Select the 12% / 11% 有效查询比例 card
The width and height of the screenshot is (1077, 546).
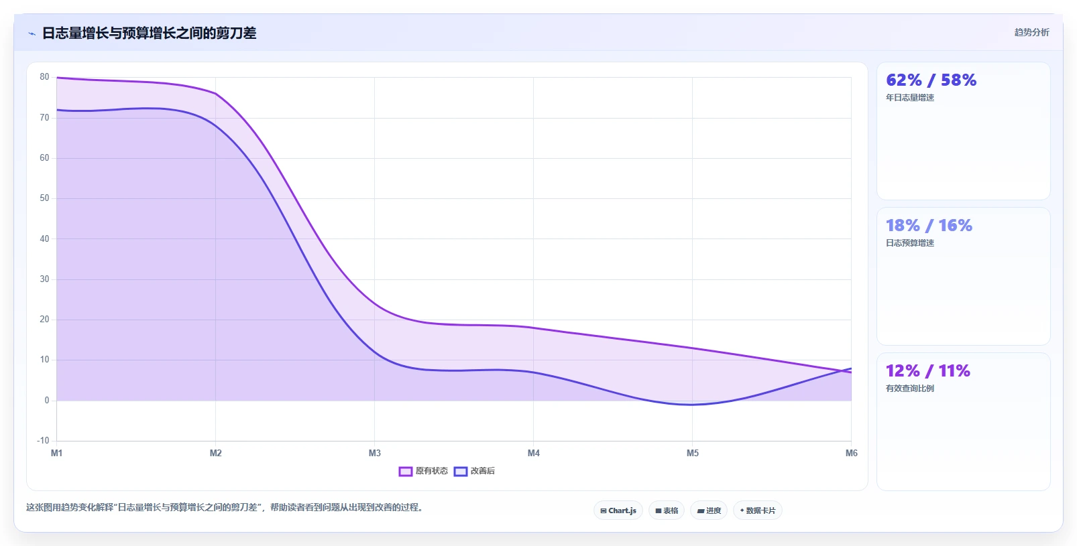point(964,421)
